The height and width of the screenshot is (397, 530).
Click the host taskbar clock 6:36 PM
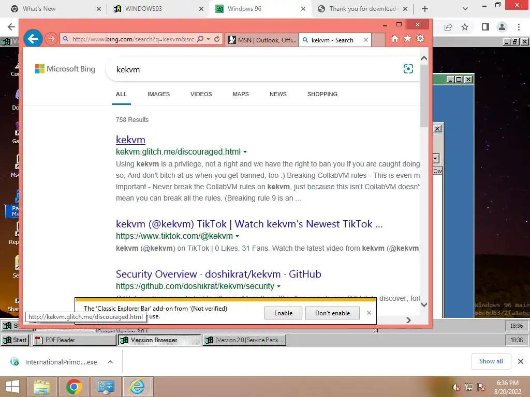pos(507,387)
